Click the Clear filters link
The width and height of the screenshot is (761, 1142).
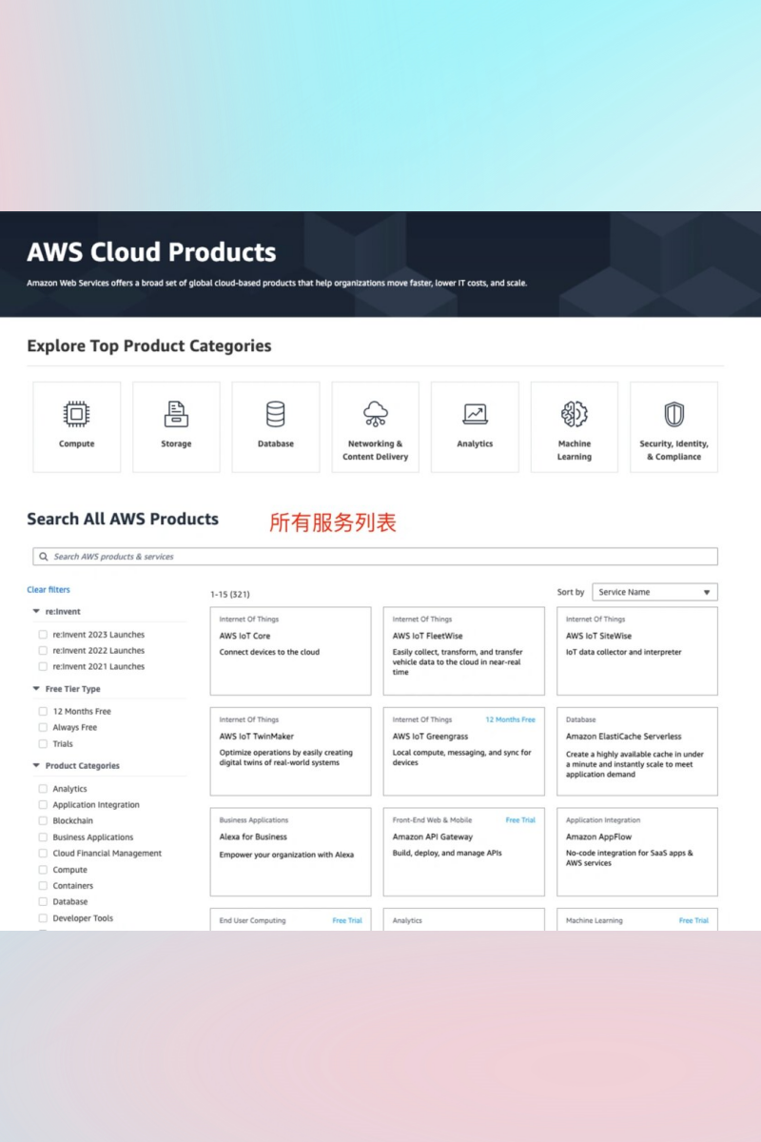(49, 590)
